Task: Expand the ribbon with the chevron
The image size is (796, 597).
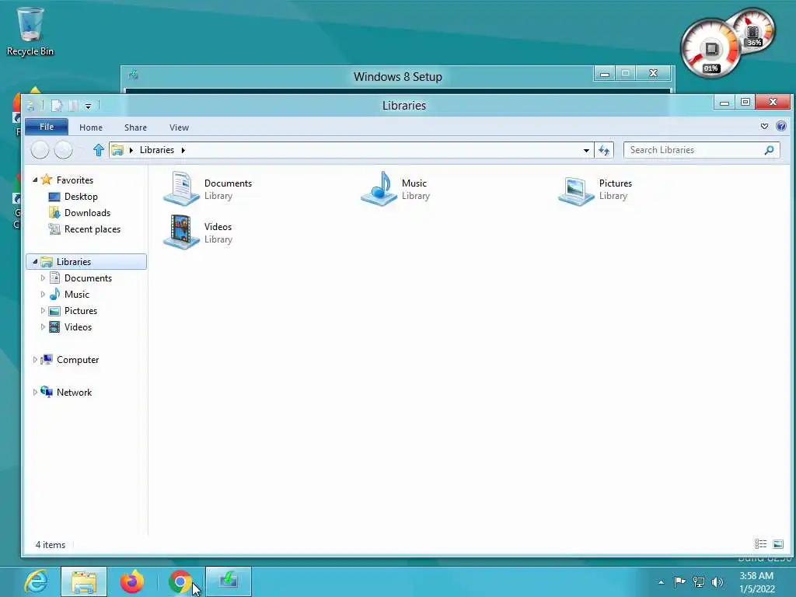Action: coord(765,126)
